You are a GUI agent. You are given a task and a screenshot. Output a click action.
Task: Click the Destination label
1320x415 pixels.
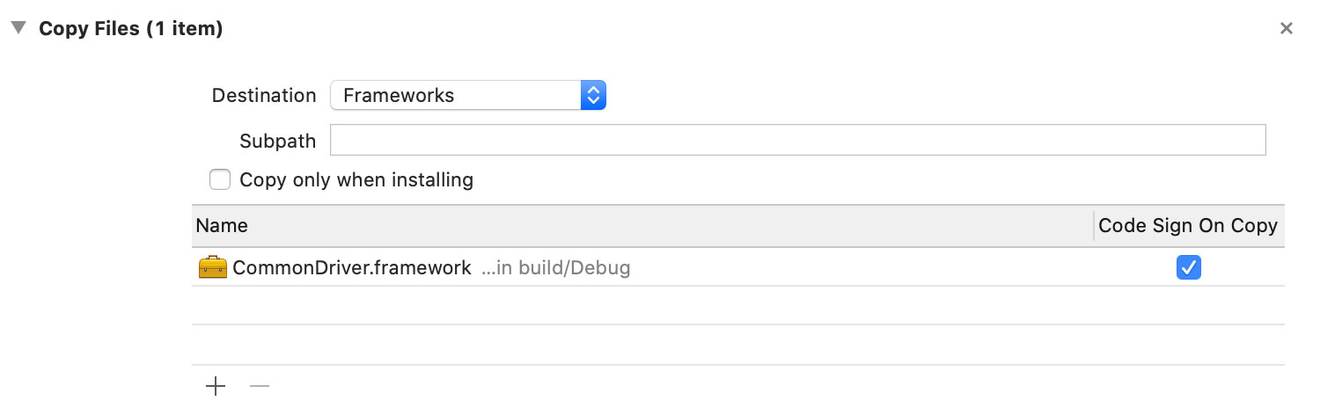pos(264,96)
